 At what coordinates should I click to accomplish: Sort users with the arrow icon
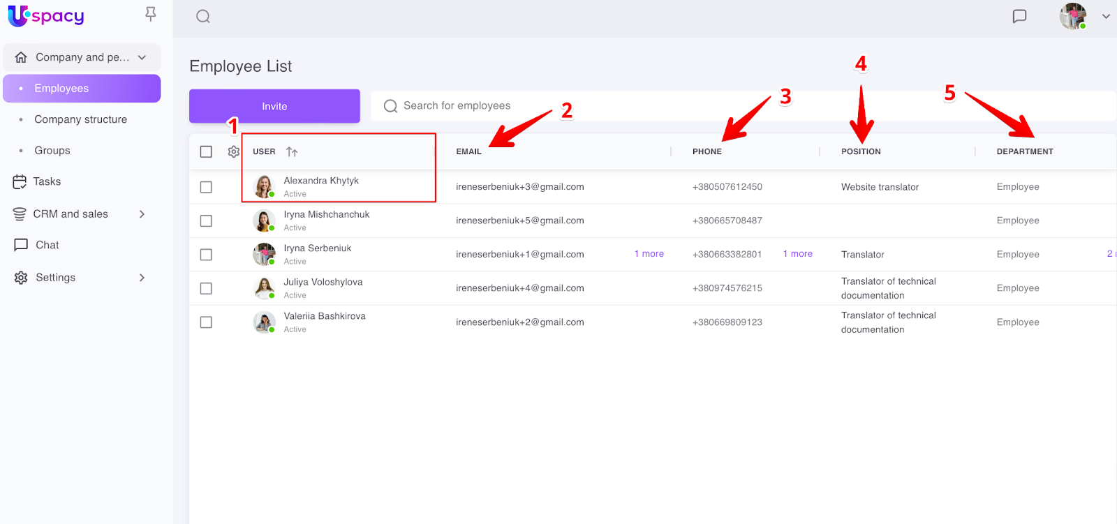coord(292,152)
